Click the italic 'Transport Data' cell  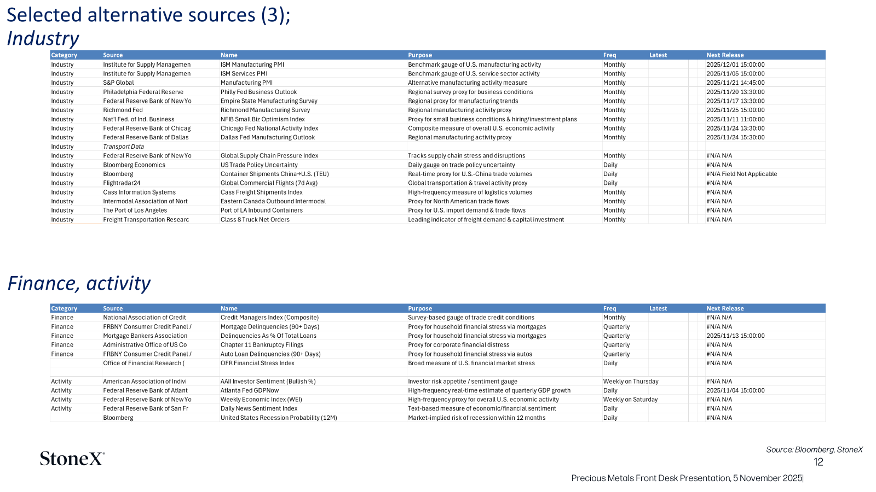(124, 147)
